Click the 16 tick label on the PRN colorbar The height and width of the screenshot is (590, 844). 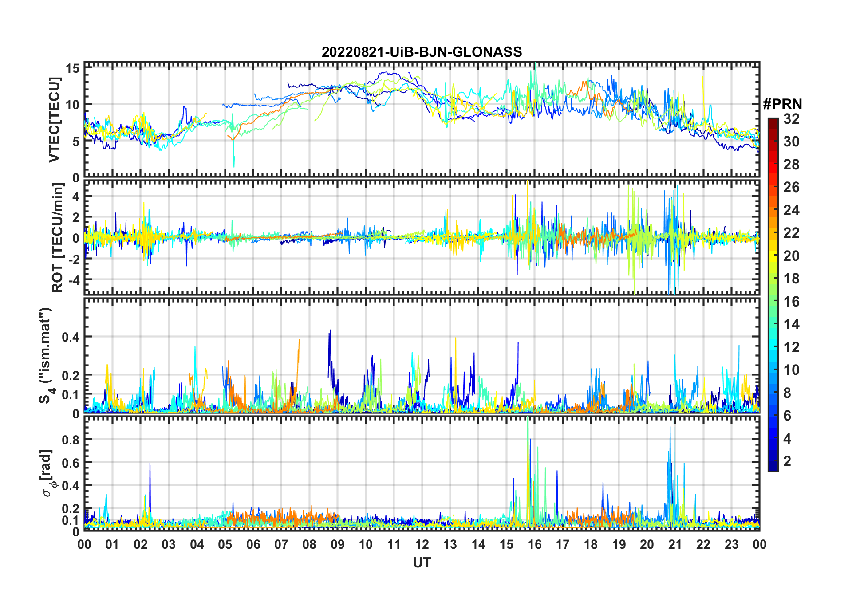(791, 302)
